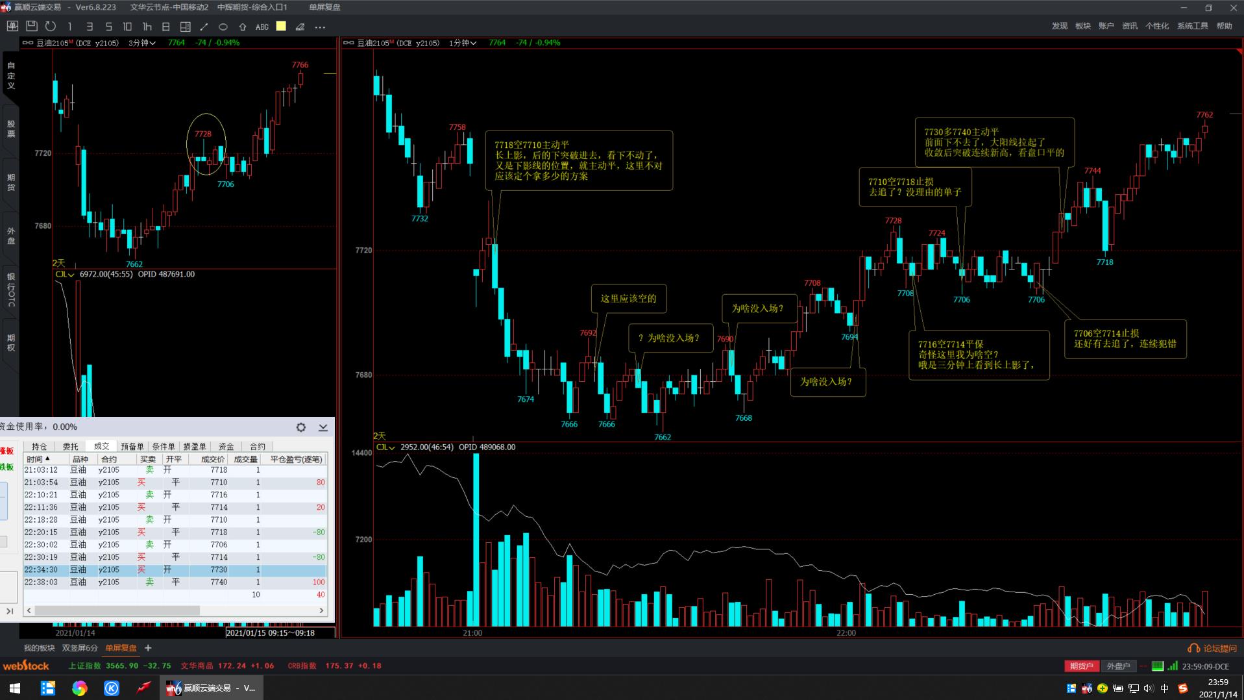This screenshot has height=700, width=1244.
Task: Select the up arrow marker tool
Action: point(243,27)
